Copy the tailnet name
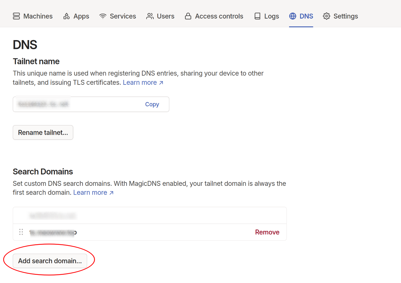The height and width of the screenshot is (283, 401). [152, 104]
